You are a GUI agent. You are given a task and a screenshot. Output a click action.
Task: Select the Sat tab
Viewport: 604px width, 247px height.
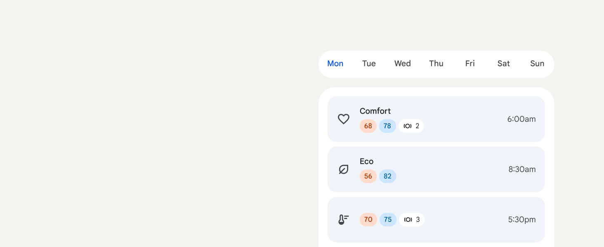point(503,63)
